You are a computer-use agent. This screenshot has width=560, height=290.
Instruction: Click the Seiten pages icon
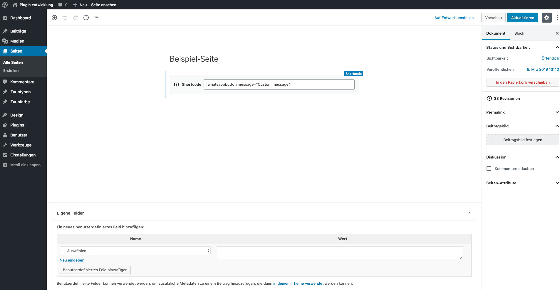coord(5,51)
